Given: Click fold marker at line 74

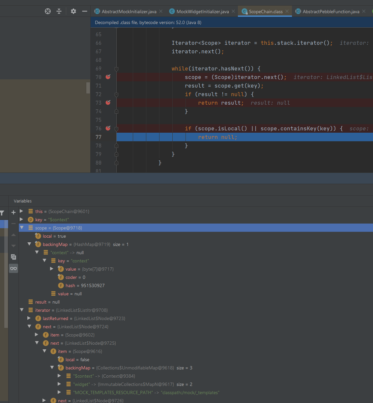Looking at the screenshot, I should (116, 112).
